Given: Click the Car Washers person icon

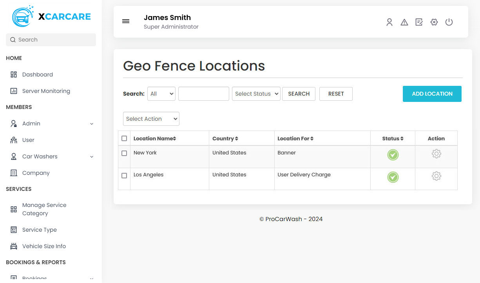Looking at the screenshot, I should point(14,156).
